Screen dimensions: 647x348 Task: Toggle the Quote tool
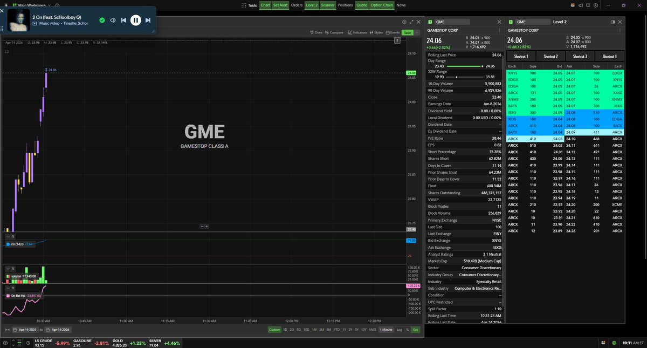(362, 5)
